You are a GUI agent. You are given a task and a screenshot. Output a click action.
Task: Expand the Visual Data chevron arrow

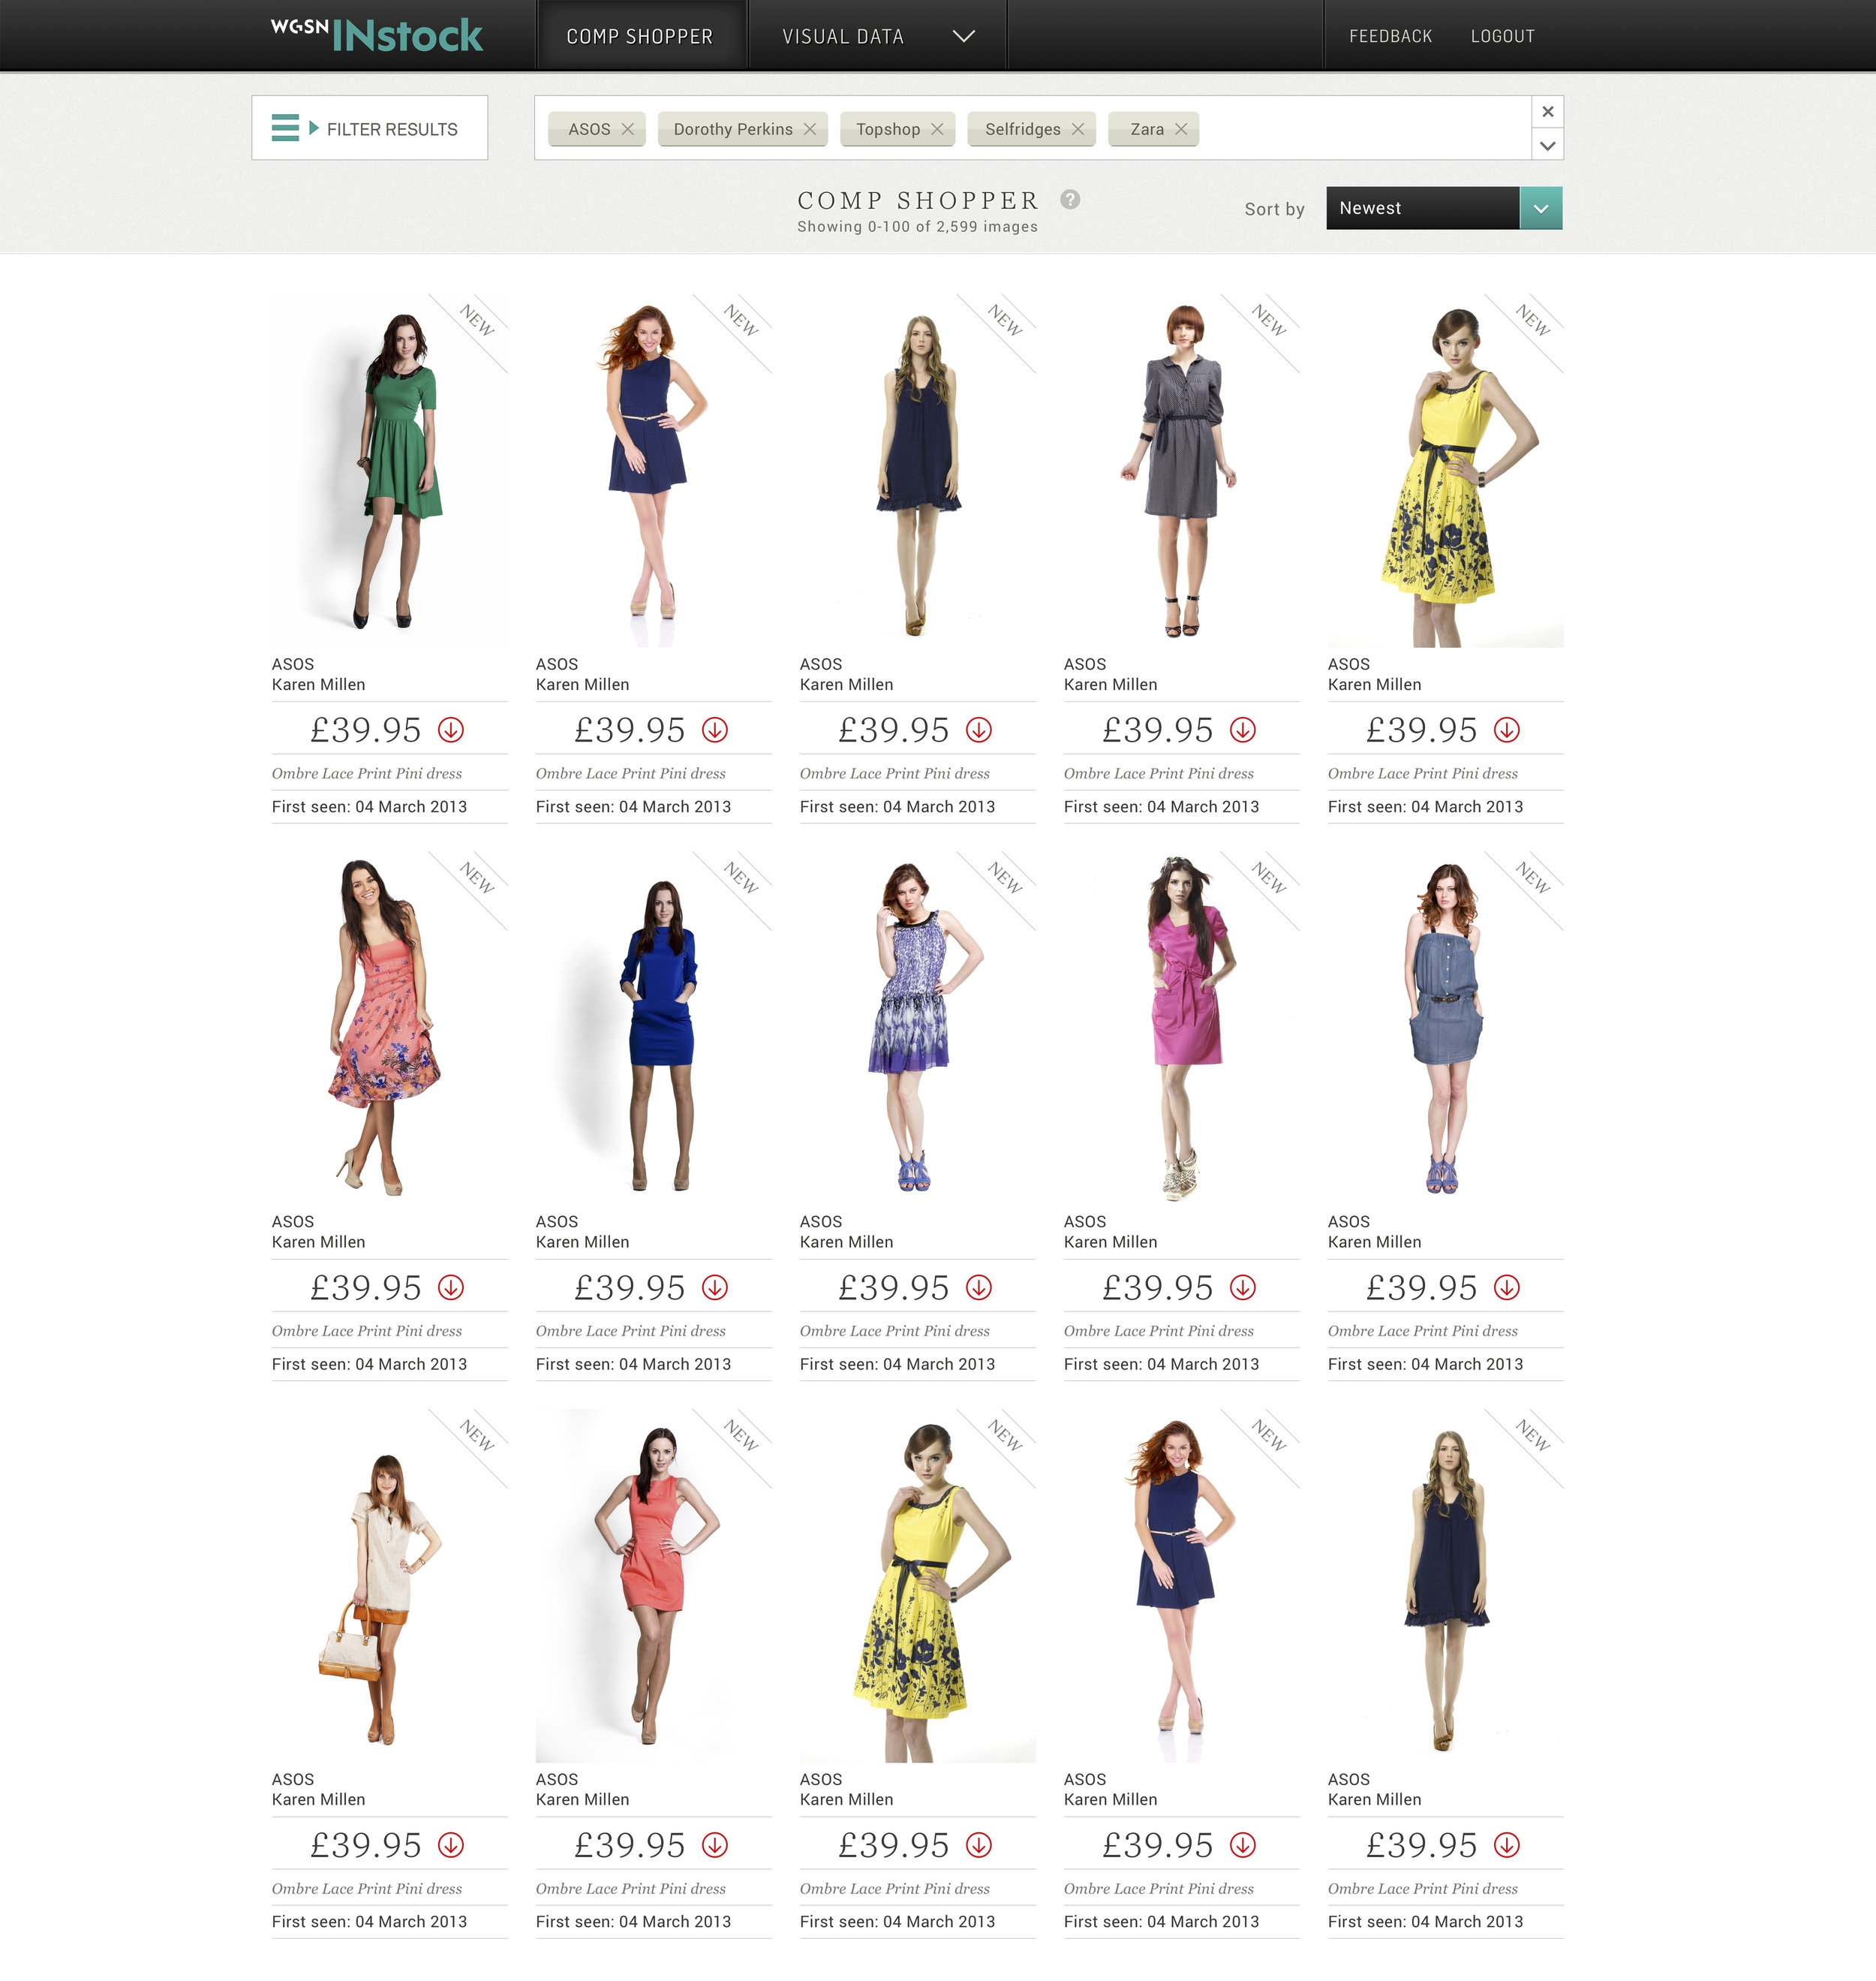click(964, 36)
